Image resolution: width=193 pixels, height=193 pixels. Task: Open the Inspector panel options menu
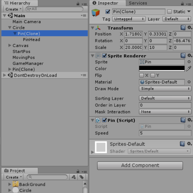(189, 4)
